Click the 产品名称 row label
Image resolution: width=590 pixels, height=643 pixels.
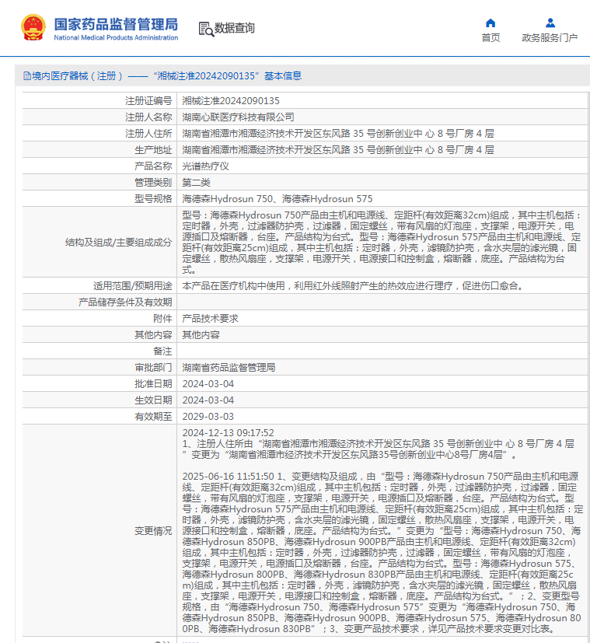(x=153, y=166)
